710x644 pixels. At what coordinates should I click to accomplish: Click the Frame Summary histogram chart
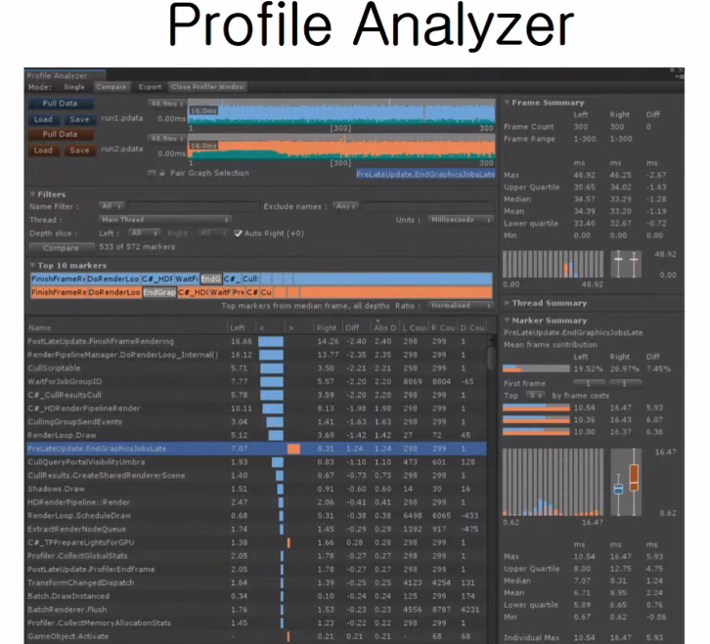pos(553,264)
